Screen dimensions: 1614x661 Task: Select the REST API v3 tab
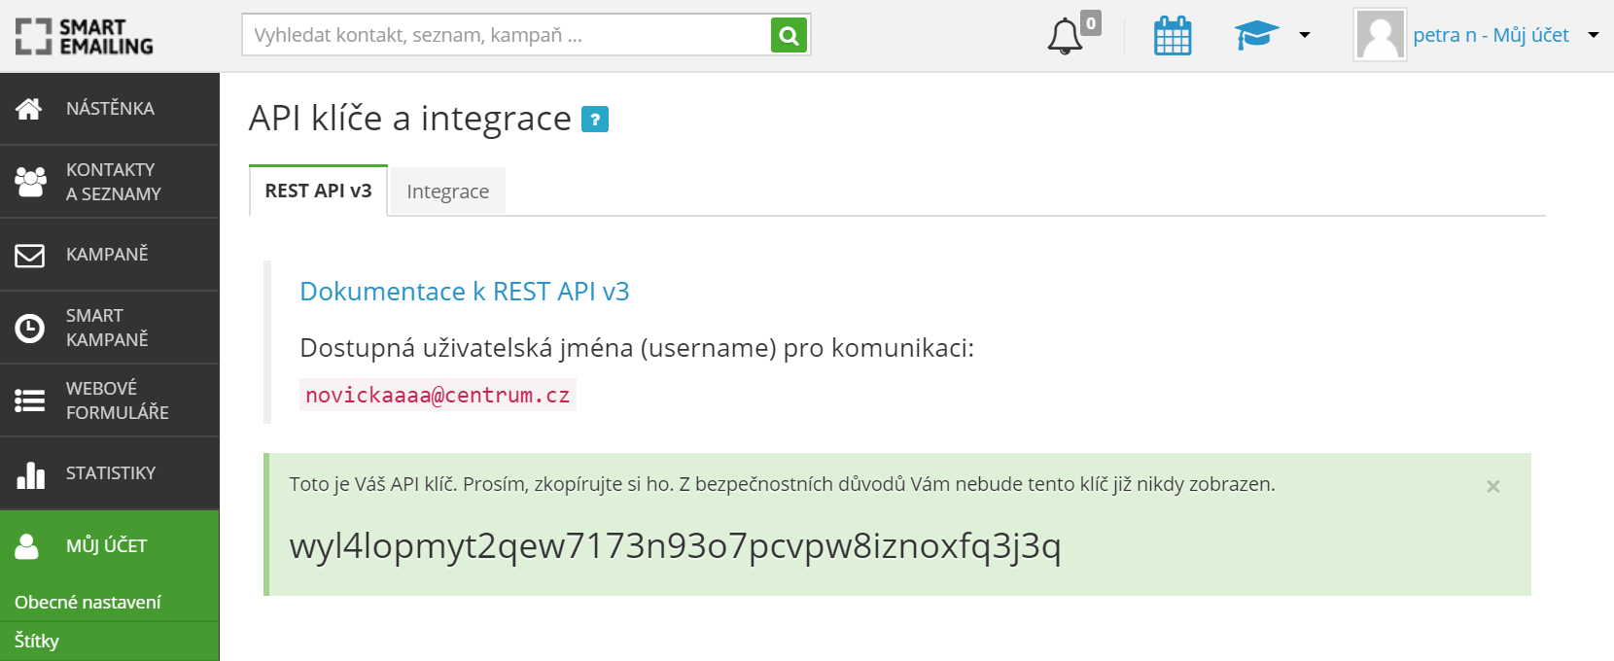pyautogui.click(x=318, y=191)
